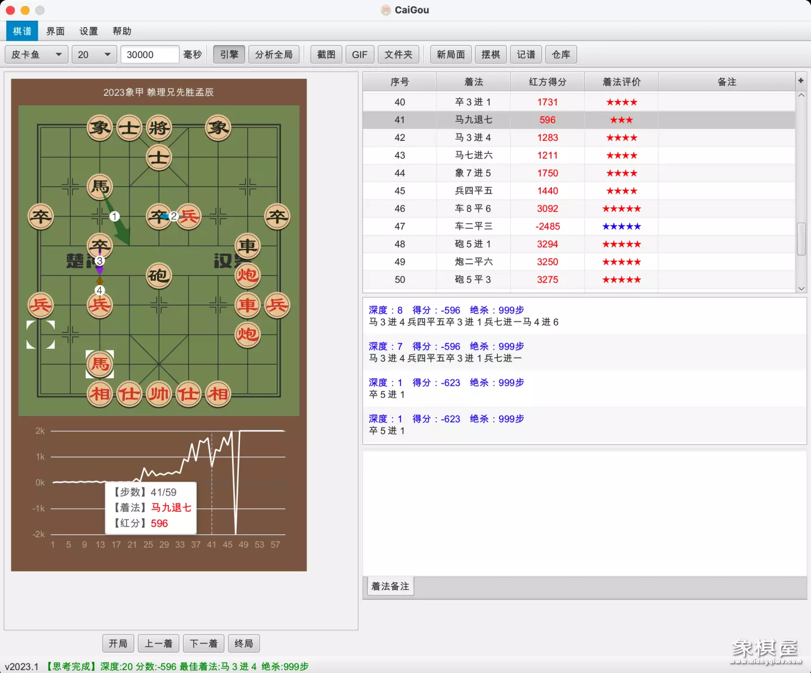Open the 仓库 repository button
The image size is (811, 673).
tap(561, 55)
